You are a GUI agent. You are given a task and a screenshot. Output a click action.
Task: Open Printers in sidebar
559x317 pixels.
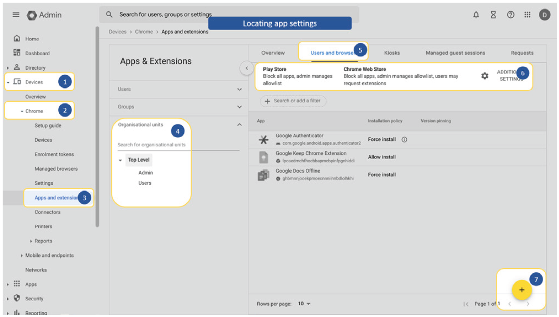click(43, 226)
